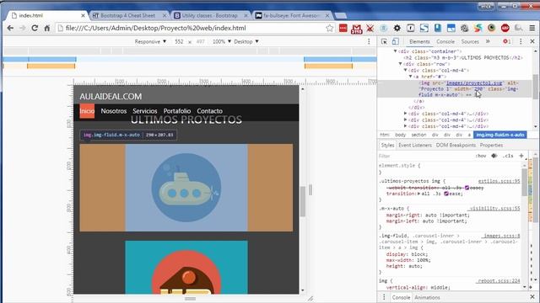This screenshot has width=540, height=303.
Task: Click the AdBlock stop sign extension icon
Action: pyautogui.click(x=505, y=28)
